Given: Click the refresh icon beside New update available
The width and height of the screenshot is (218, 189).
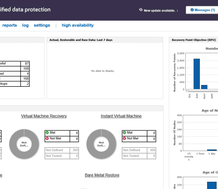Looking at the screenshot, I should click(x=141, y=10).
